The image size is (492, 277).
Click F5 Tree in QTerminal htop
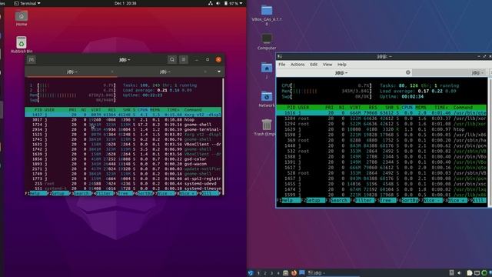click(386, 200)
